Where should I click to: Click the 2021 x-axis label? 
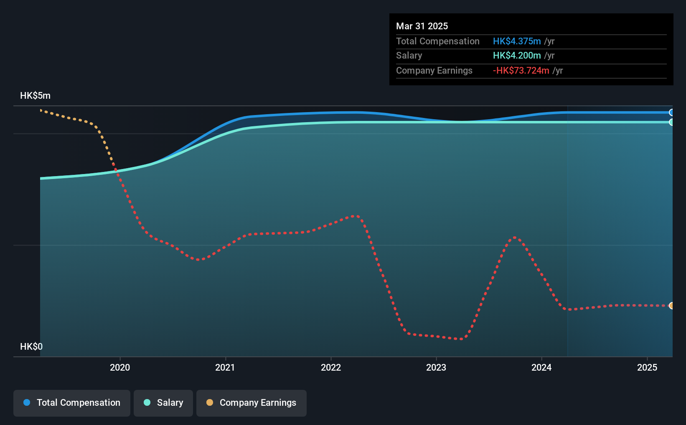[225, 367]
